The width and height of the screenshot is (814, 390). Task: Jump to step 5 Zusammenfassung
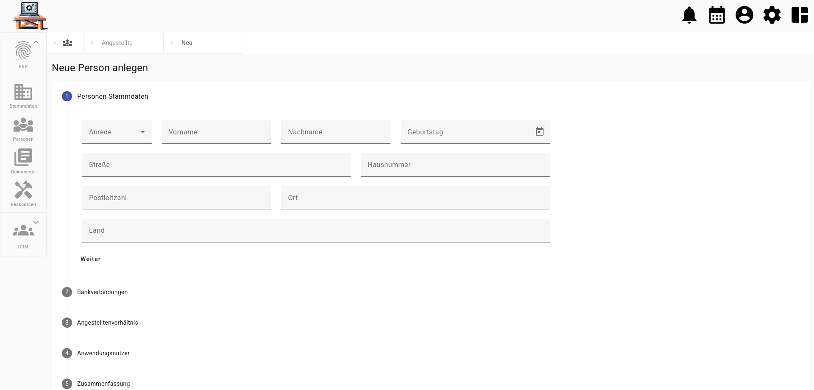coord(96,384)
